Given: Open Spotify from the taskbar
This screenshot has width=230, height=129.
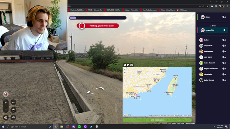Looking at the screenshot, I should (79, 126).
